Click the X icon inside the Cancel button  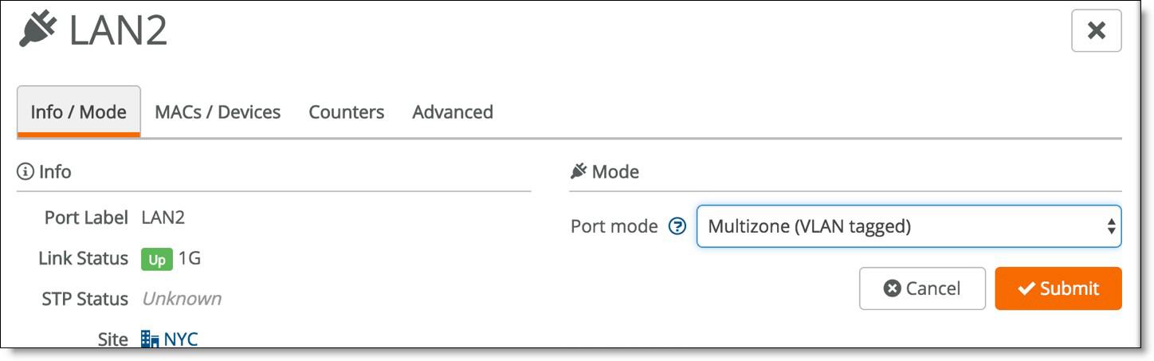pyautogui.click(x=893, y=288)
